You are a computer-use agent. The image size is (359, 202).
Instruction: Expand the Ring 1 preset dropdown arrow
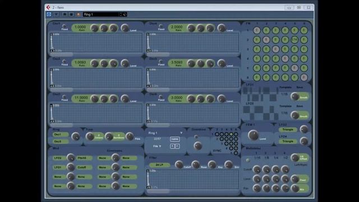(181, 133)
